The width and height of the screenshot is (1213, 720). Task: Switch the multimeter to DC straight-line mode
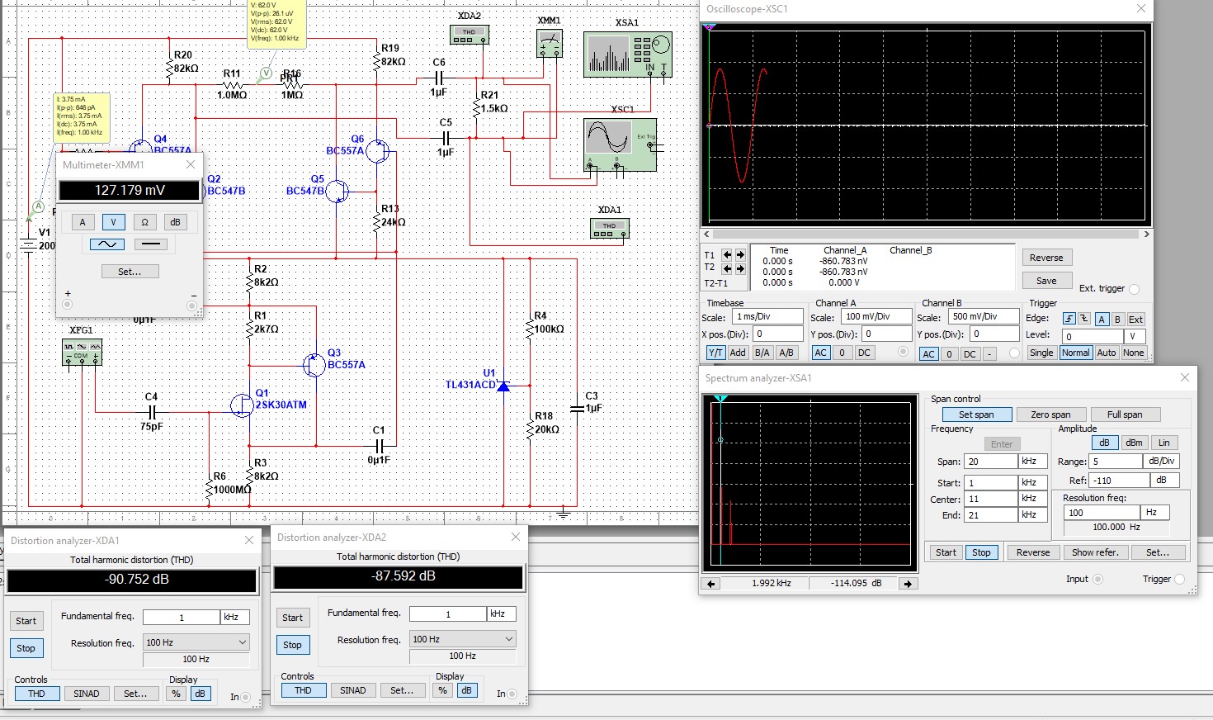[149, 244]
